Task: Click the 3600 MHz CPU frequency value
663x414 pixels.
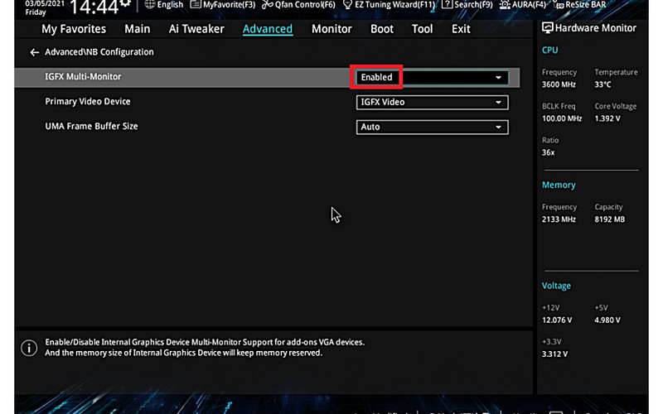Action: pyautogui.click(x=559, y=84)
